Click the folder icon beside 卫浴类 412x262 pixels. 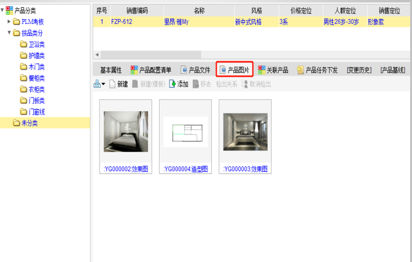click(x=24, y=44)
